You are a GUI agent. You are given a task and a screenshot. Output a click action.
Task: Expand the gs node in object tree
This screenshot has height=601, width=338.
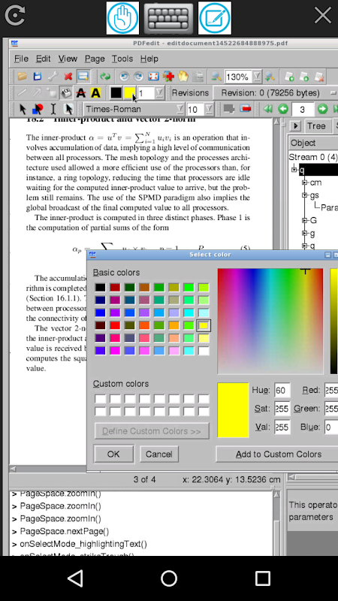tap(305, 195)
